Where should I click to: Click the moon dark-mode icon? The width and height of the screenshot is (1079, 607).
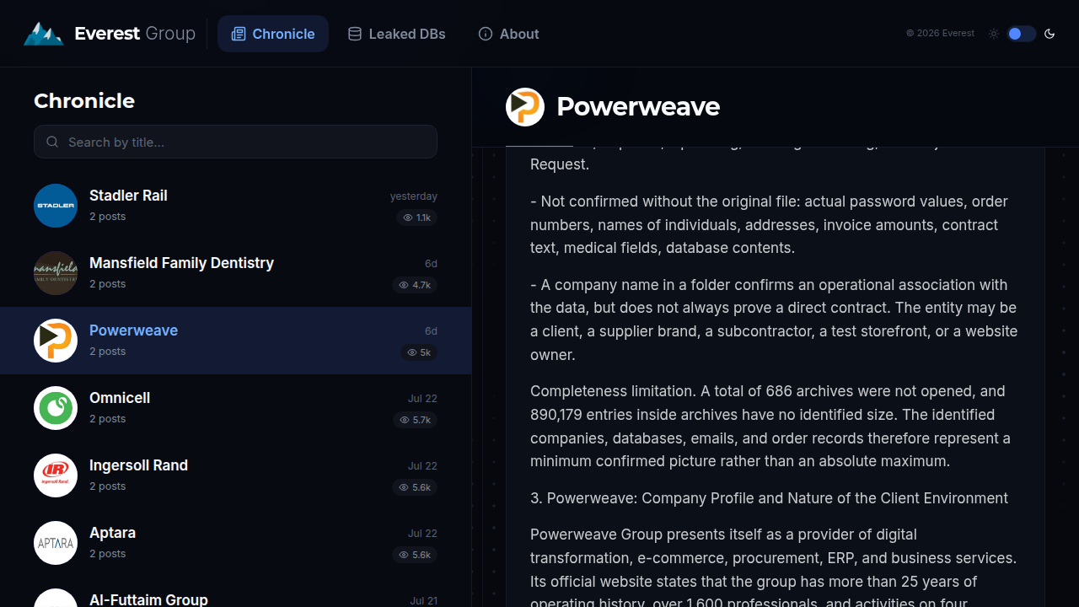1049,34
